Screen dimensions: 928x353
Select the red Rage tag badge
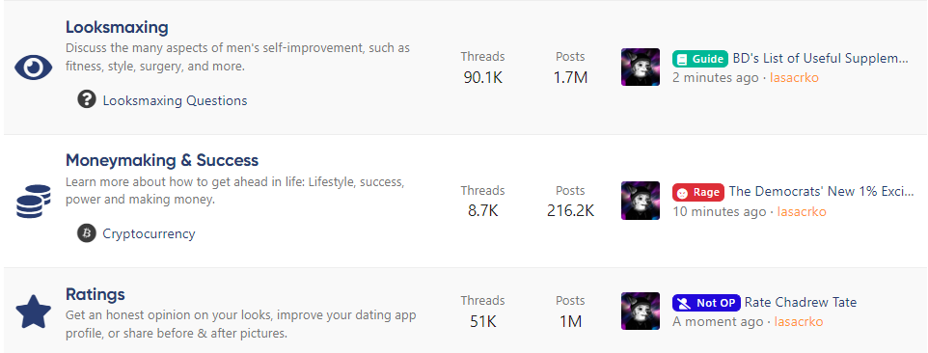click(x=698, y=192)
